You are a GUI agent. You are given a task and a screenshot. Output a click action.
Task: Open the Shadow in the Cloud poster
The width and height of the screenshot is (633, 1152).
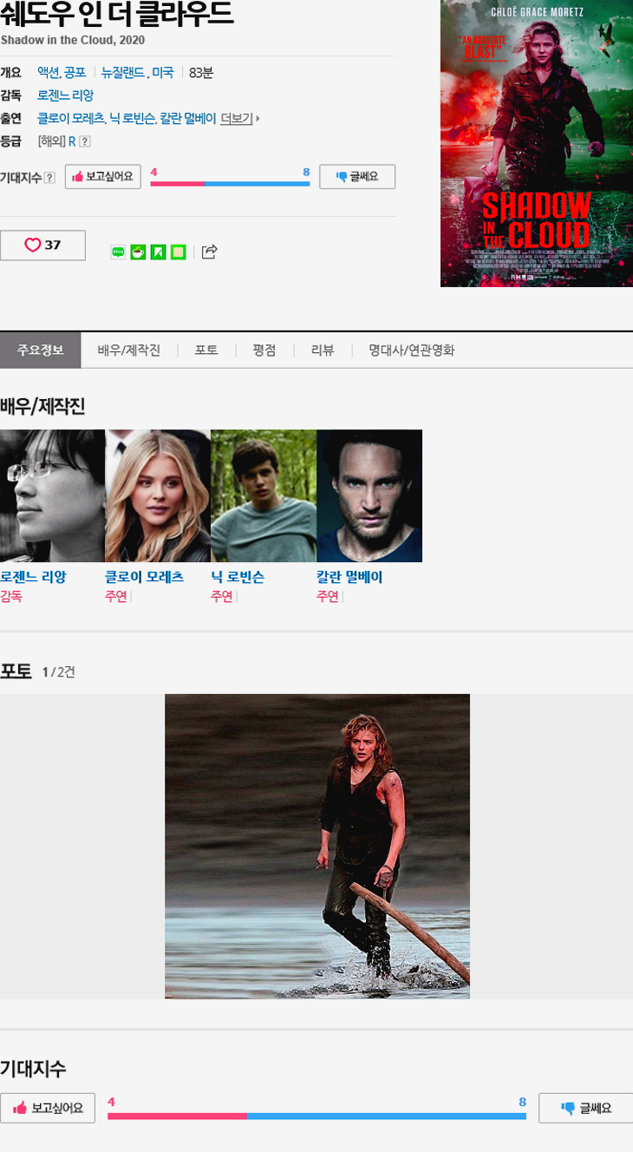(537, 143)
